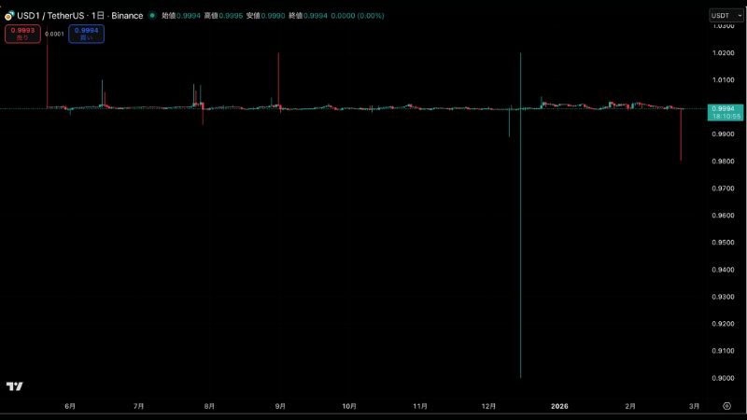Click the red 0.9993 sell button
Viewport: 747px width, 420px height.
click(22, 34)
